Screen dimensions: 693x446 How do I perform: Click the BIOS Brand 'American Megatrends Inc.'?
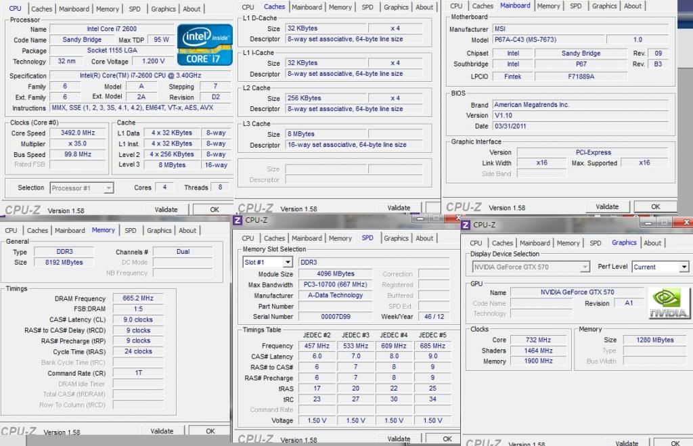580,105
